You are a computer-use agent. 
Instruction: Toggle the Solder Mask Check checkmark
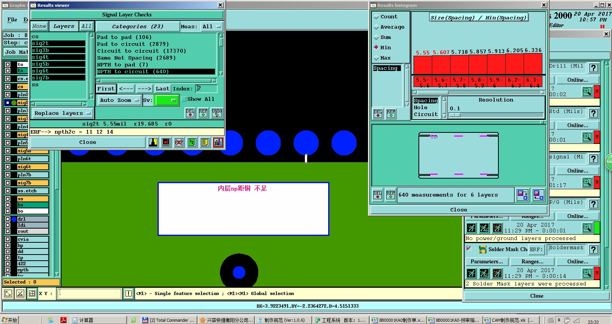(469, 248)
